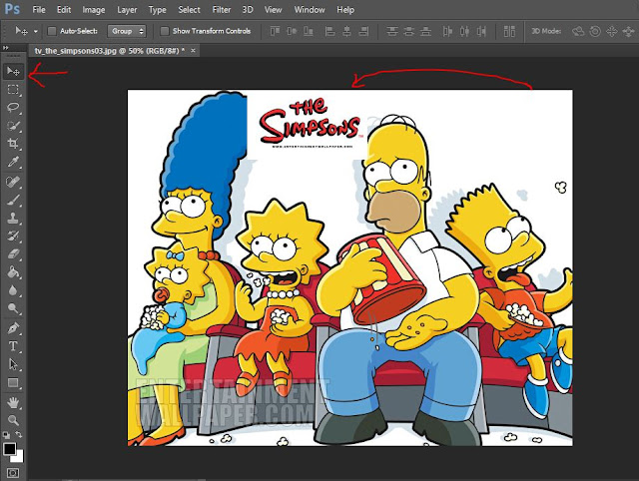Click the Auto-Align Layers button
Viewport: 639px width, 481px height.
509,31
